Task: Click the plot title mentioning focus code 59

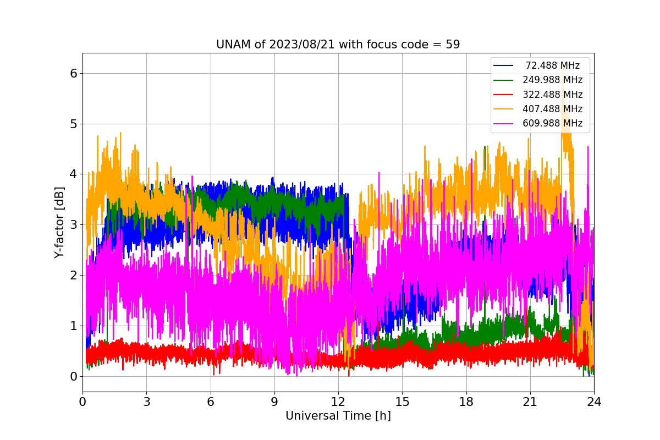Action: point(338,45)
